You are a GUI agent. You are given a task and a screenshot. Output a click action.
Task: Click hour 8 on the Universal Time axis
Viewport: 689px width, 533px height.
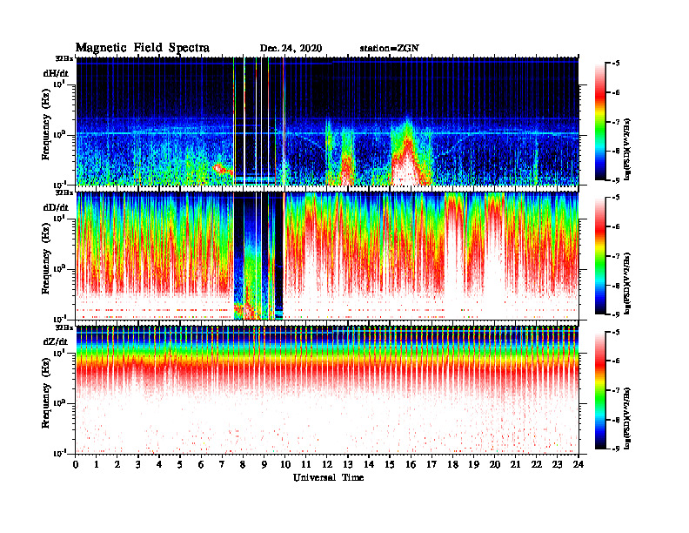point(243,465)
